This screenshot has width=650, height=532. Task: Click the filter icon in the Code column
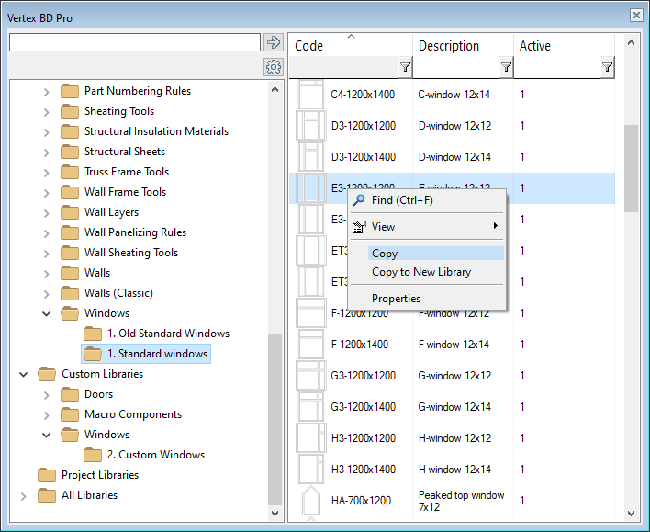coord(405,67)
